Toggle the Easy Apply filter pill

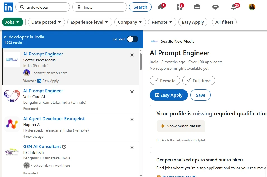[x=193, y=22]
